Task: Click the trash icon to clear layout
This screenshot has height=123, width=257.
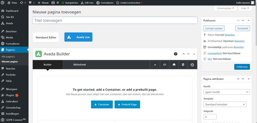Action: (183, 65)
